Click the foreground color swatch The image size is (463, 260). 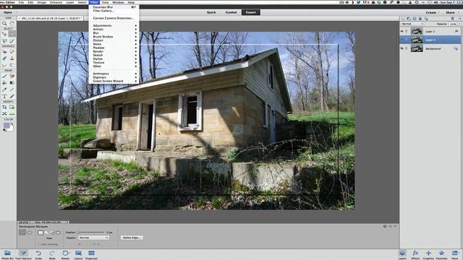click(x=7, y=126)
